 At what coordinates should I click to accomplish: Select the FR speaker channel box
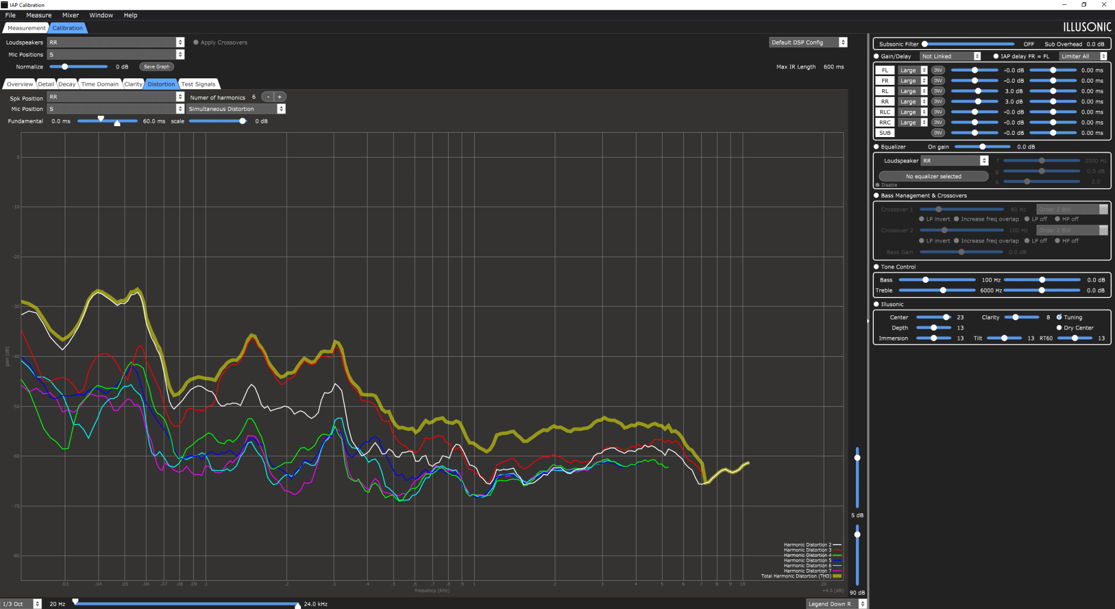pos(885,80)
